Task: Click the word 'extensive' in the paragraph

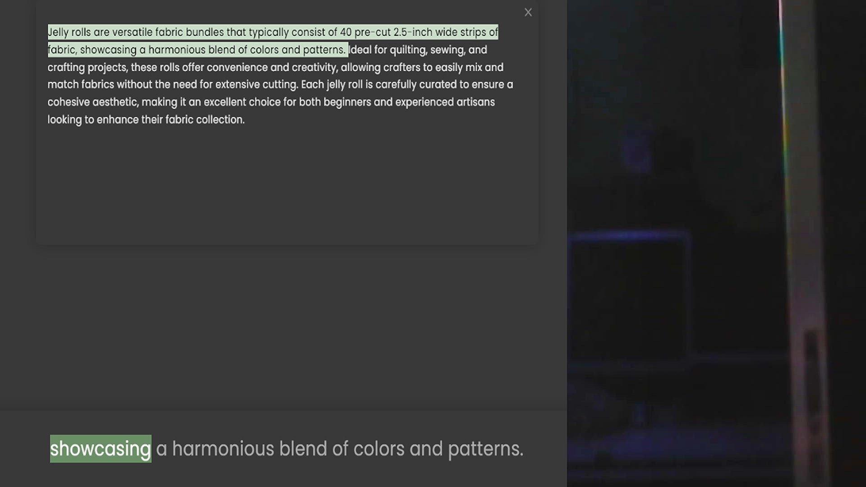Action: click(x=237, y=85)
